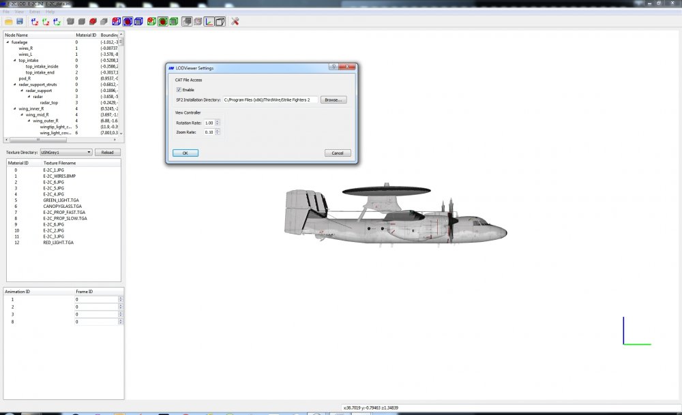Select the ZY axis view icon
This screenshot has height=415, width=682.
click(x=57, y=21)
